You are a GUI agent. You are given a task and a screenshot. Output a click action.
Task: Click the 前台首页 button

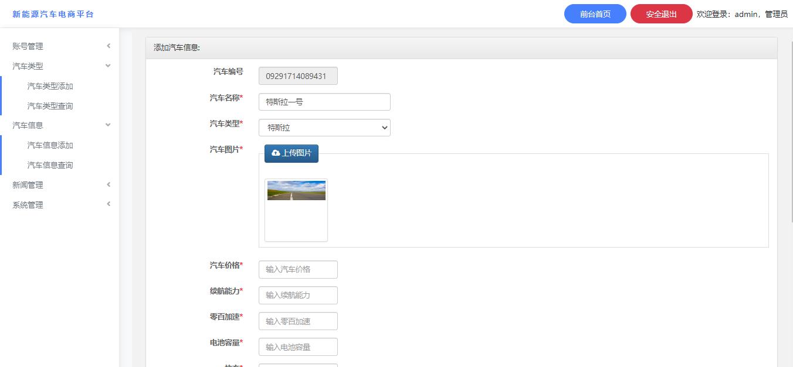(595, 14)
